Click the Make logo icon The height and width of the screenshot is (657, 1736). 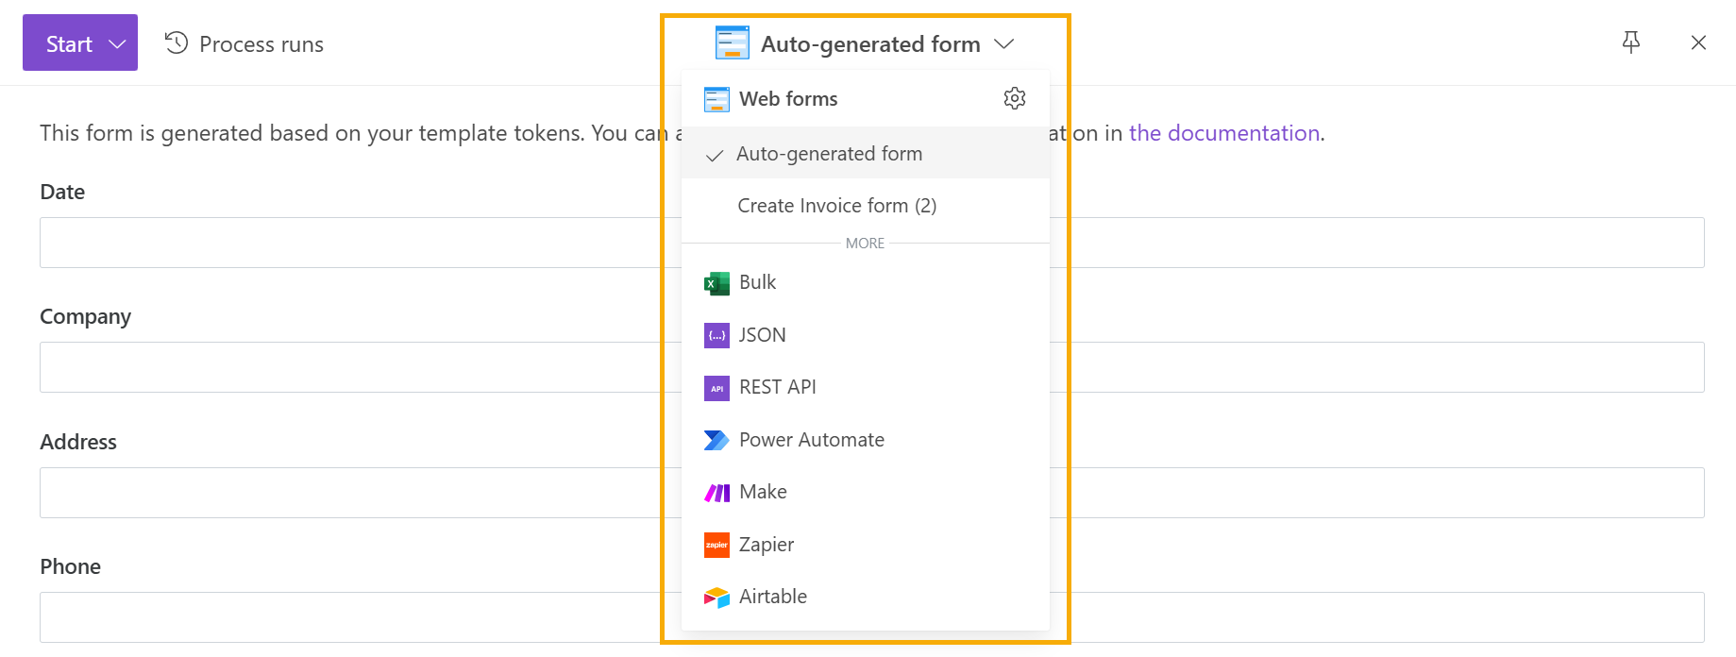tap(716, 493)
